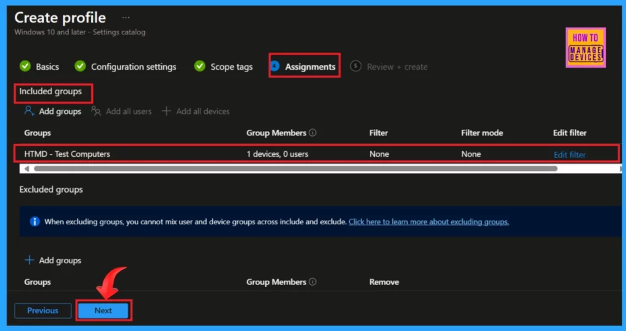
Task: Go to the Basics step
Action: [x=39, y=66]
